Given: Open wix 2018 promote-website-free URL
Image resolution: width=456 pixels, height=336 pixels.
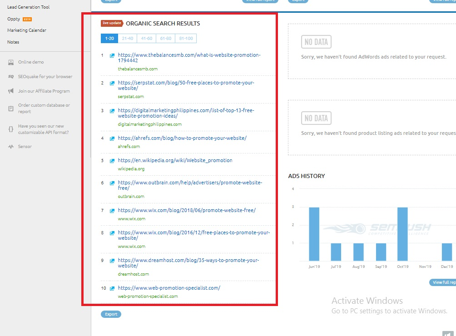Looking at the screenshot, I should 187,210.
